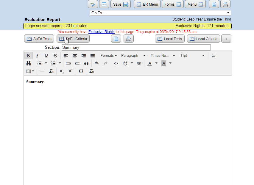
Task: Click the find and replace binoculars icon
Action: point(29,63)
